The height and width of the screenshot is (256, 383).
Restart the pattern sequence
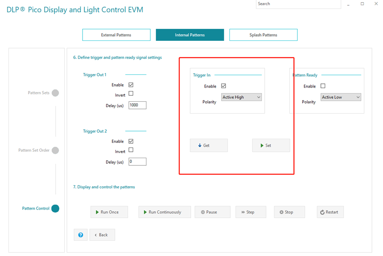pyautogui.click(x=330, y=212)
